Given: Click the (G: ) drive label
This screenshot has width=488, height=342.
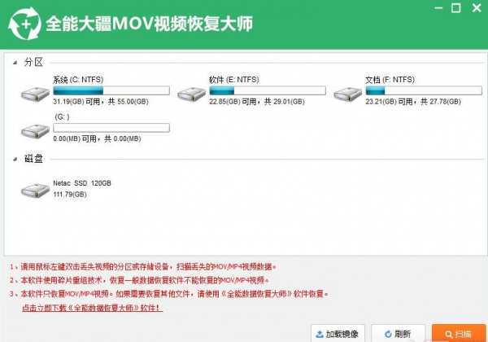Looking at the screenshot, I should pyautogui.click(x=62, y=116).
